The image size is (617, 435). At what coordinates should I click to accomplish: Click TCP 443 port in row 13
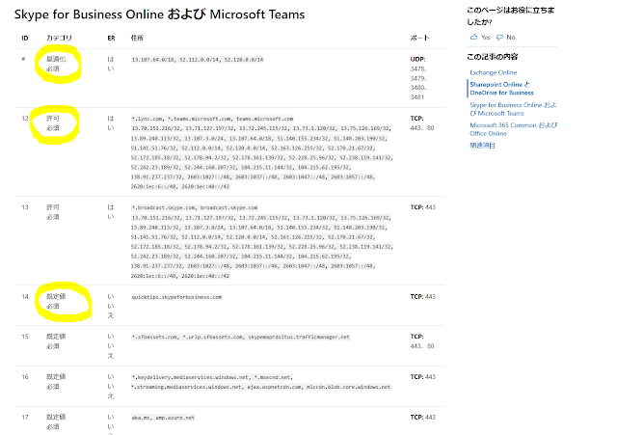422,207
